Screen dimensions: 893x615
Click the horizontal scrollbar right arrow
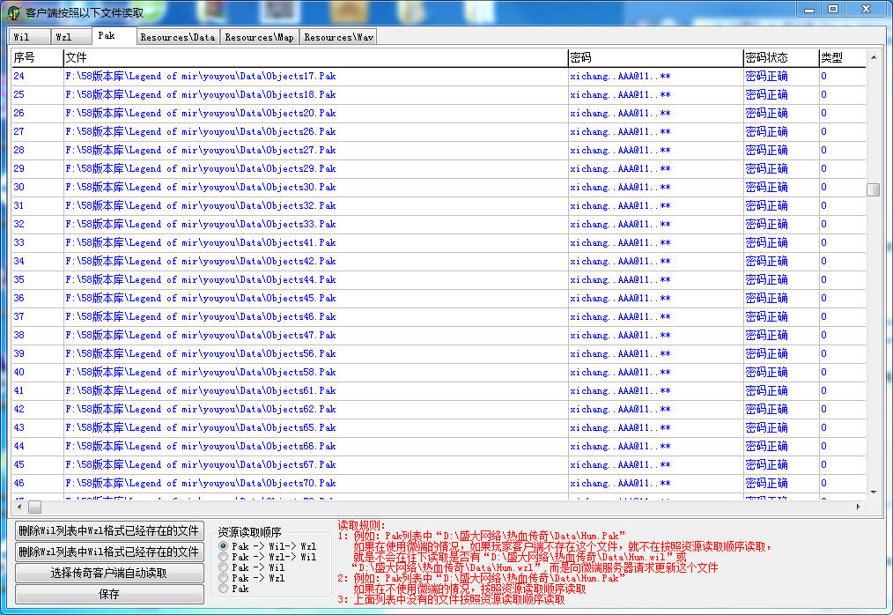[858, 507]
